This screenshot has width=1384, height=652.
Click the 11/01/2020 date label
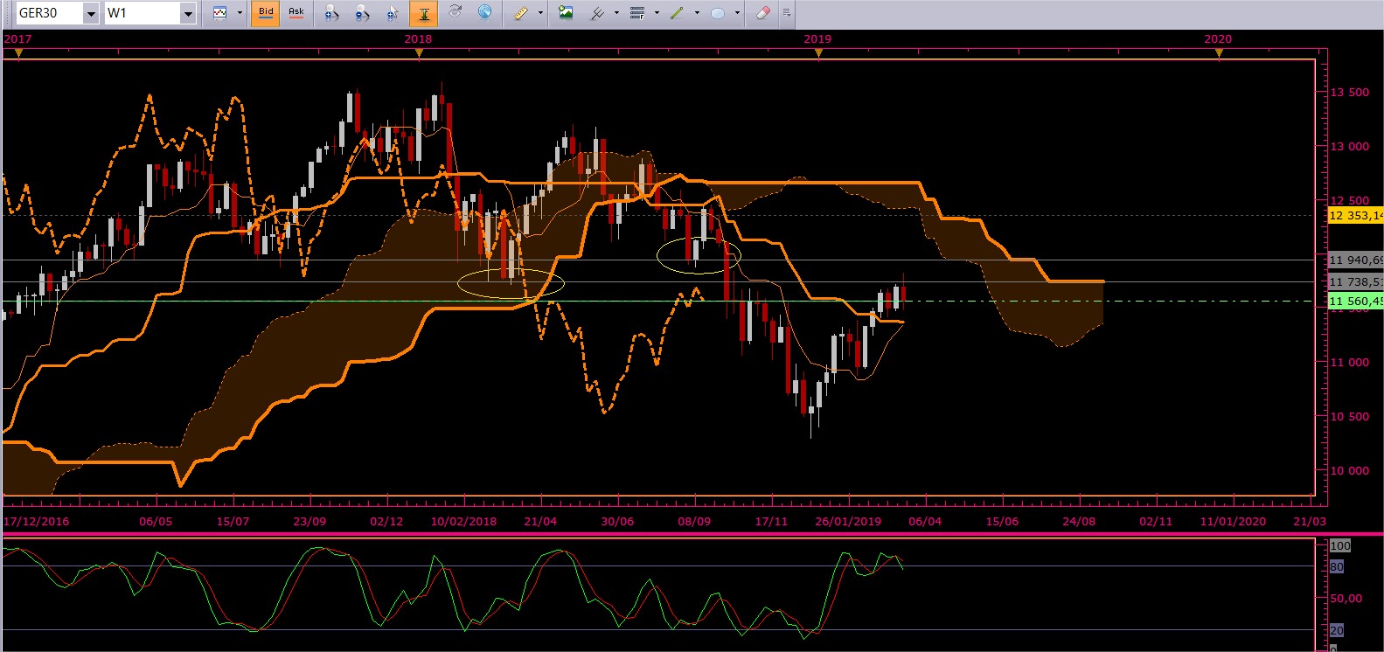1233,522
